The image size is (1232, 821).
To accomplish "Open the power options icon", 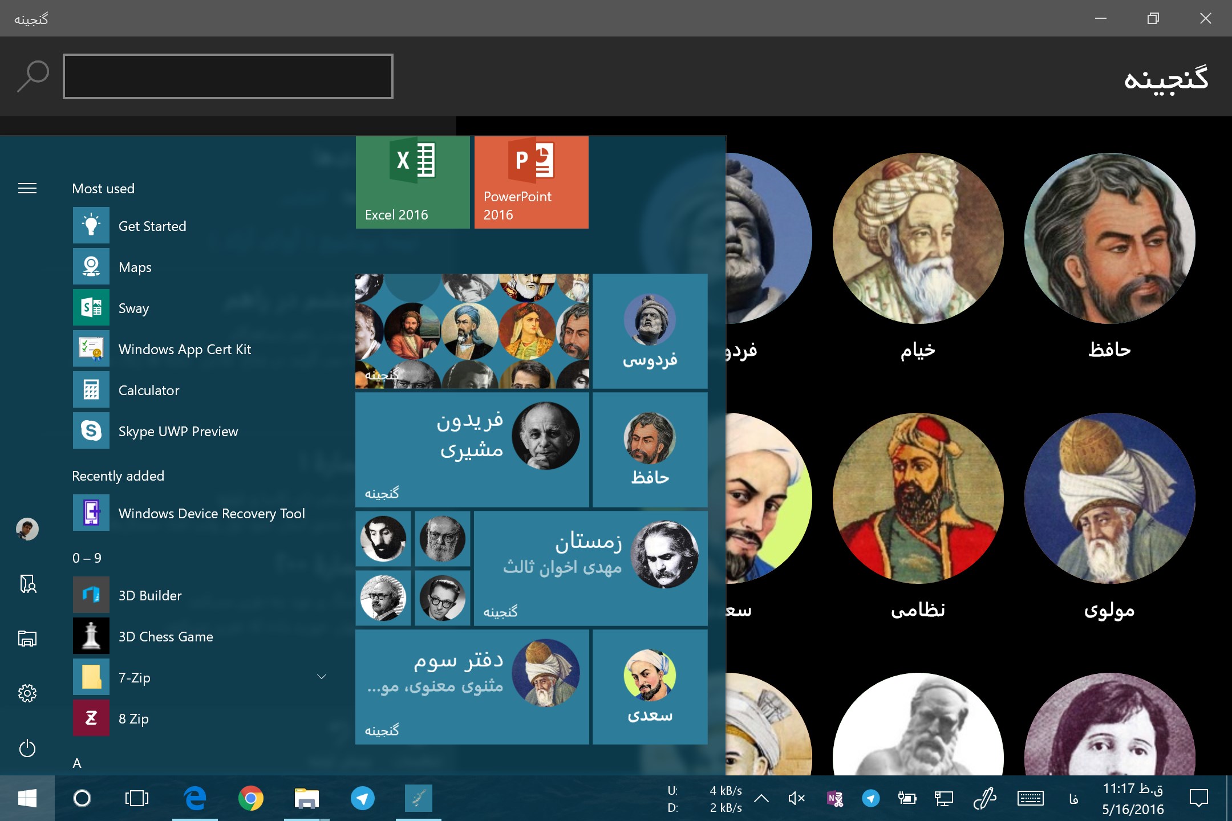I will pos(27,749).
